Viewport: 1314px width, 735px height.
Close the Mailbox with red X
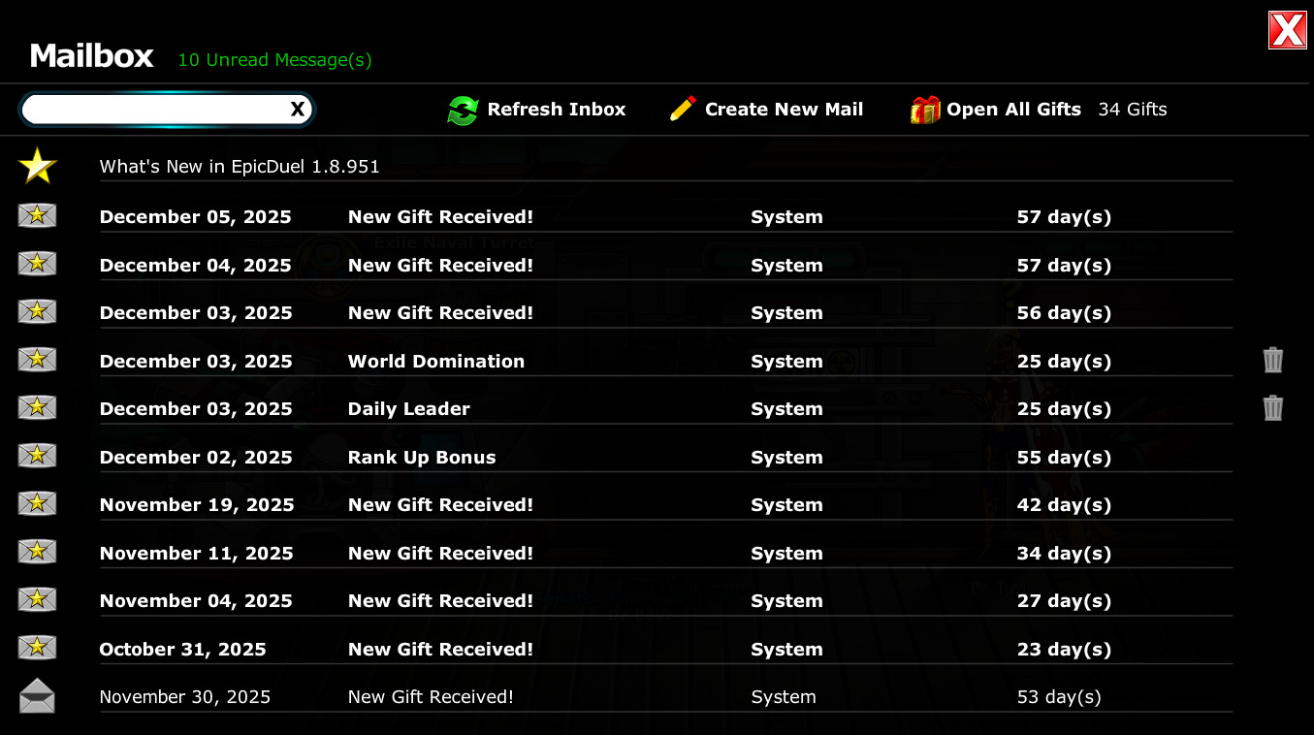(1287, 30)
